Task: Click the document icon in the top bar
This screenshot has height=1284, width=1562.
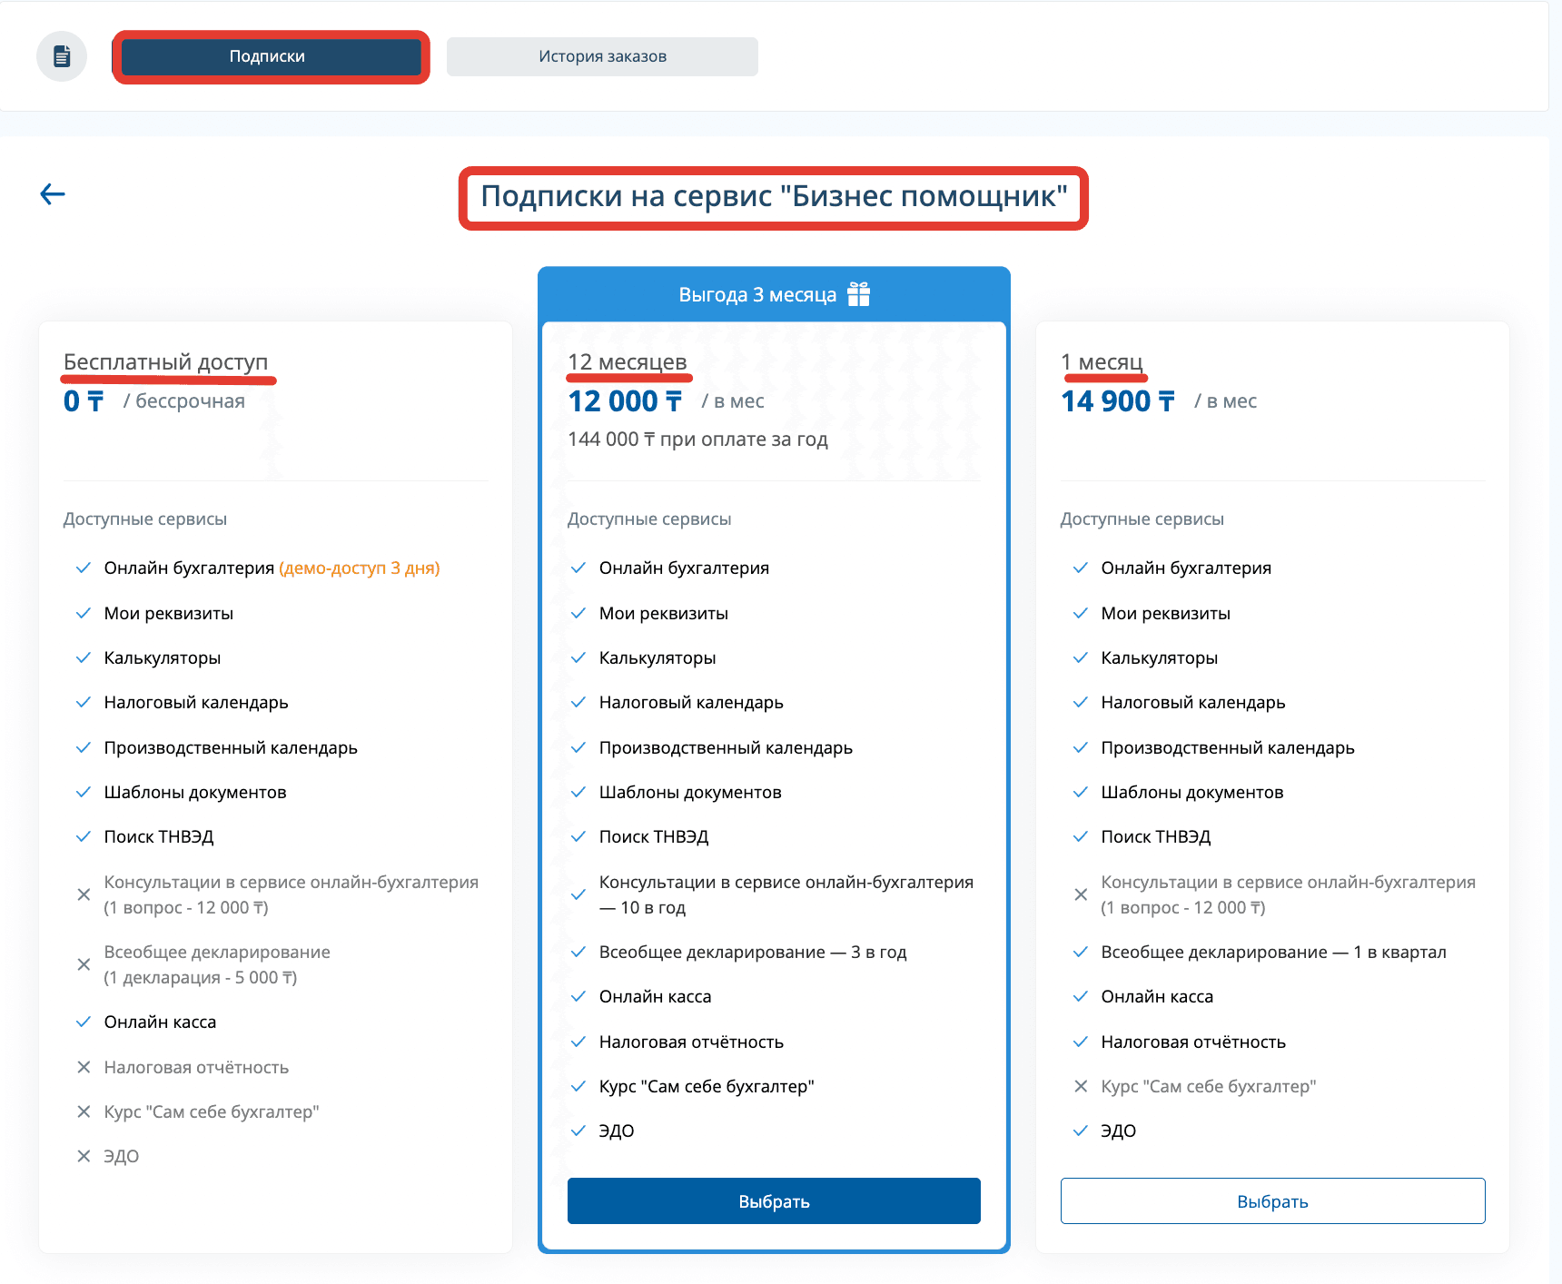Action: coord(62,56)
